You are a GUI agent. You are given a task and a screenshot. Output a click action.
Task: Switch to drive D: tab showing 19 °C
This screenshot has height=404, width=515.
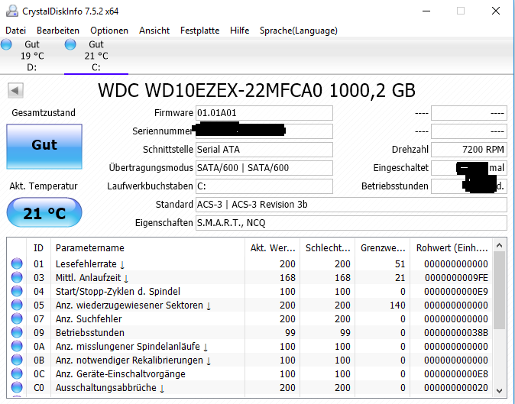coord(32,56)
